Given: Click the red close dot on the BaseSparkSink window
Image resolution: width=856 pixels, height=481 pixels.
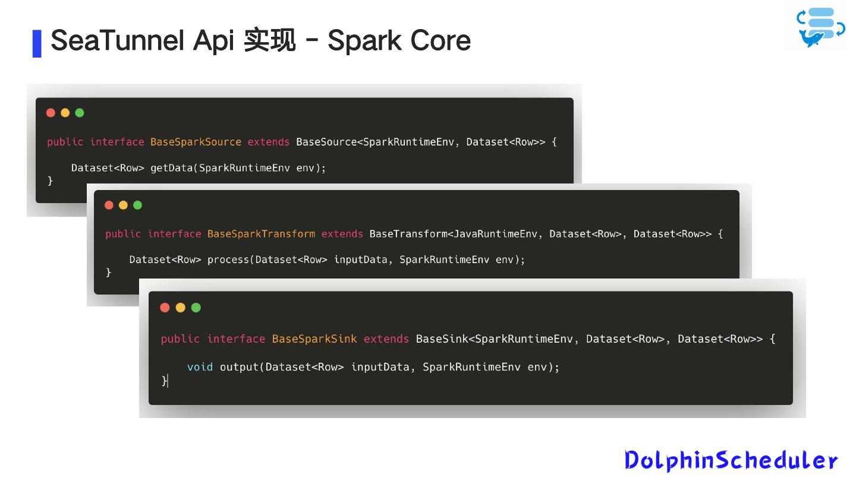Looking at the screenshot, I should [165, 307].
